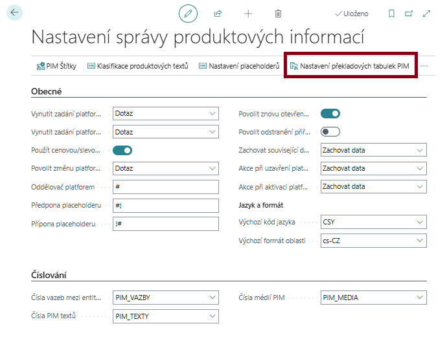Click Předpona placeholderu input field

tap(166, 206)
